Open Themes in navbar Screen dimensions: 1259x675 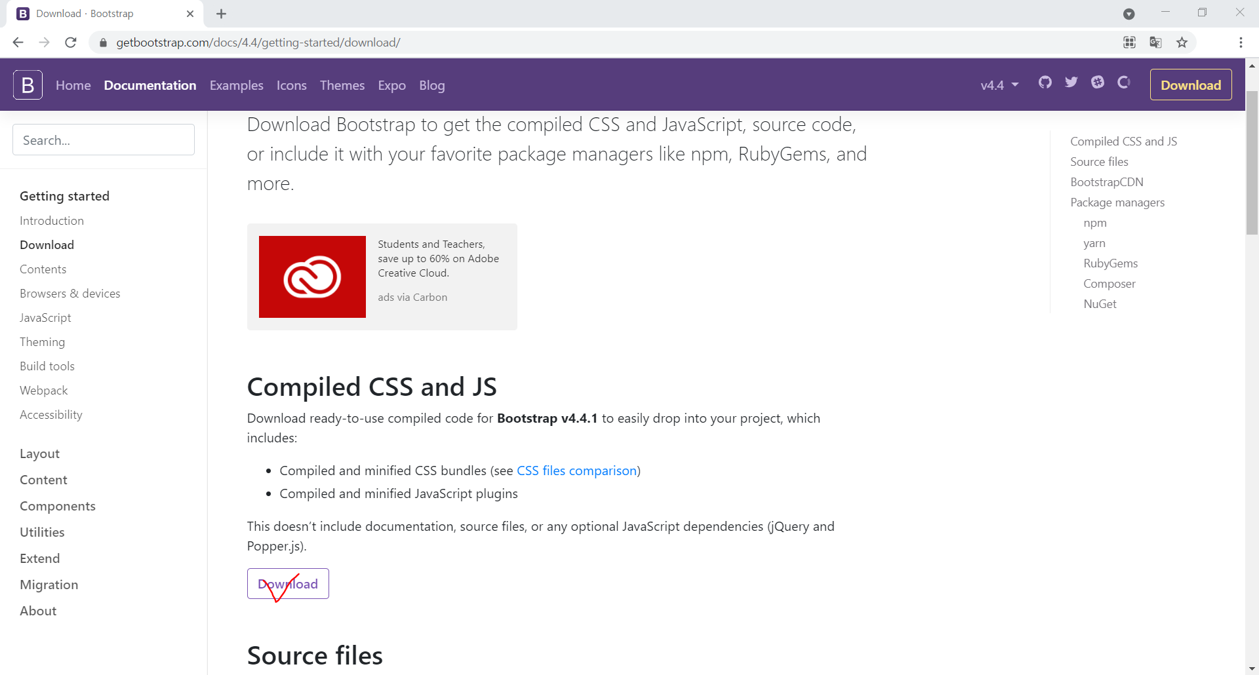pyautogui.click(x=342, y=85)
